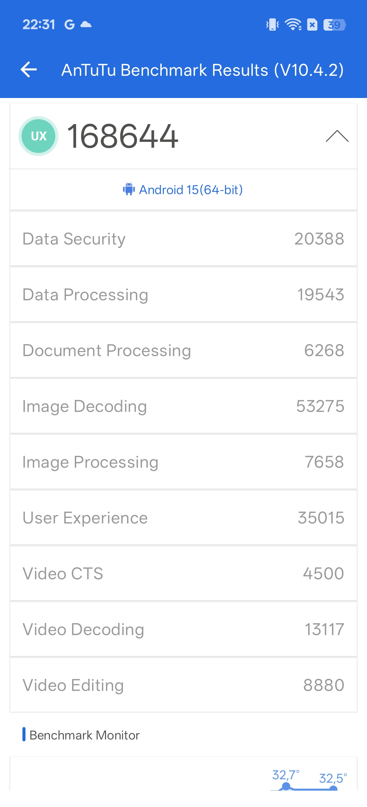This screenshot has height=807, width=367.
Task: Select the Document Processing row
Action: 183,350
